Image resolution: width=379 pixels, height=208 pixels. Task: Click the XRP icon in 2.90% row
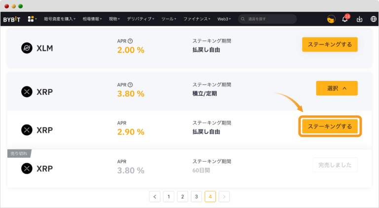27,130
